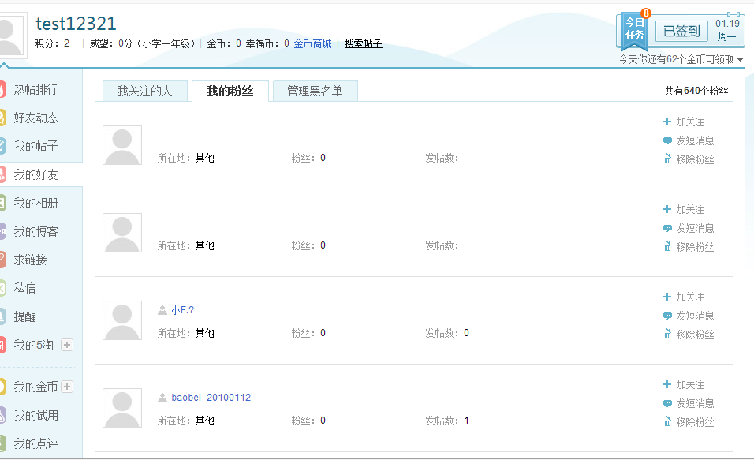754x460 pixels.
Task: Open 我的5淘 sidebar item
Action: pyautogui.click(x=33, y=345)
